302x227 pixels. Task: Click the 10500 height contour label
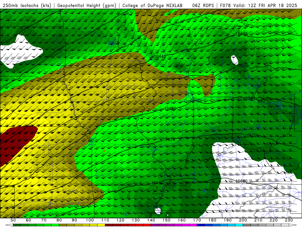click(x=243, y=66)
